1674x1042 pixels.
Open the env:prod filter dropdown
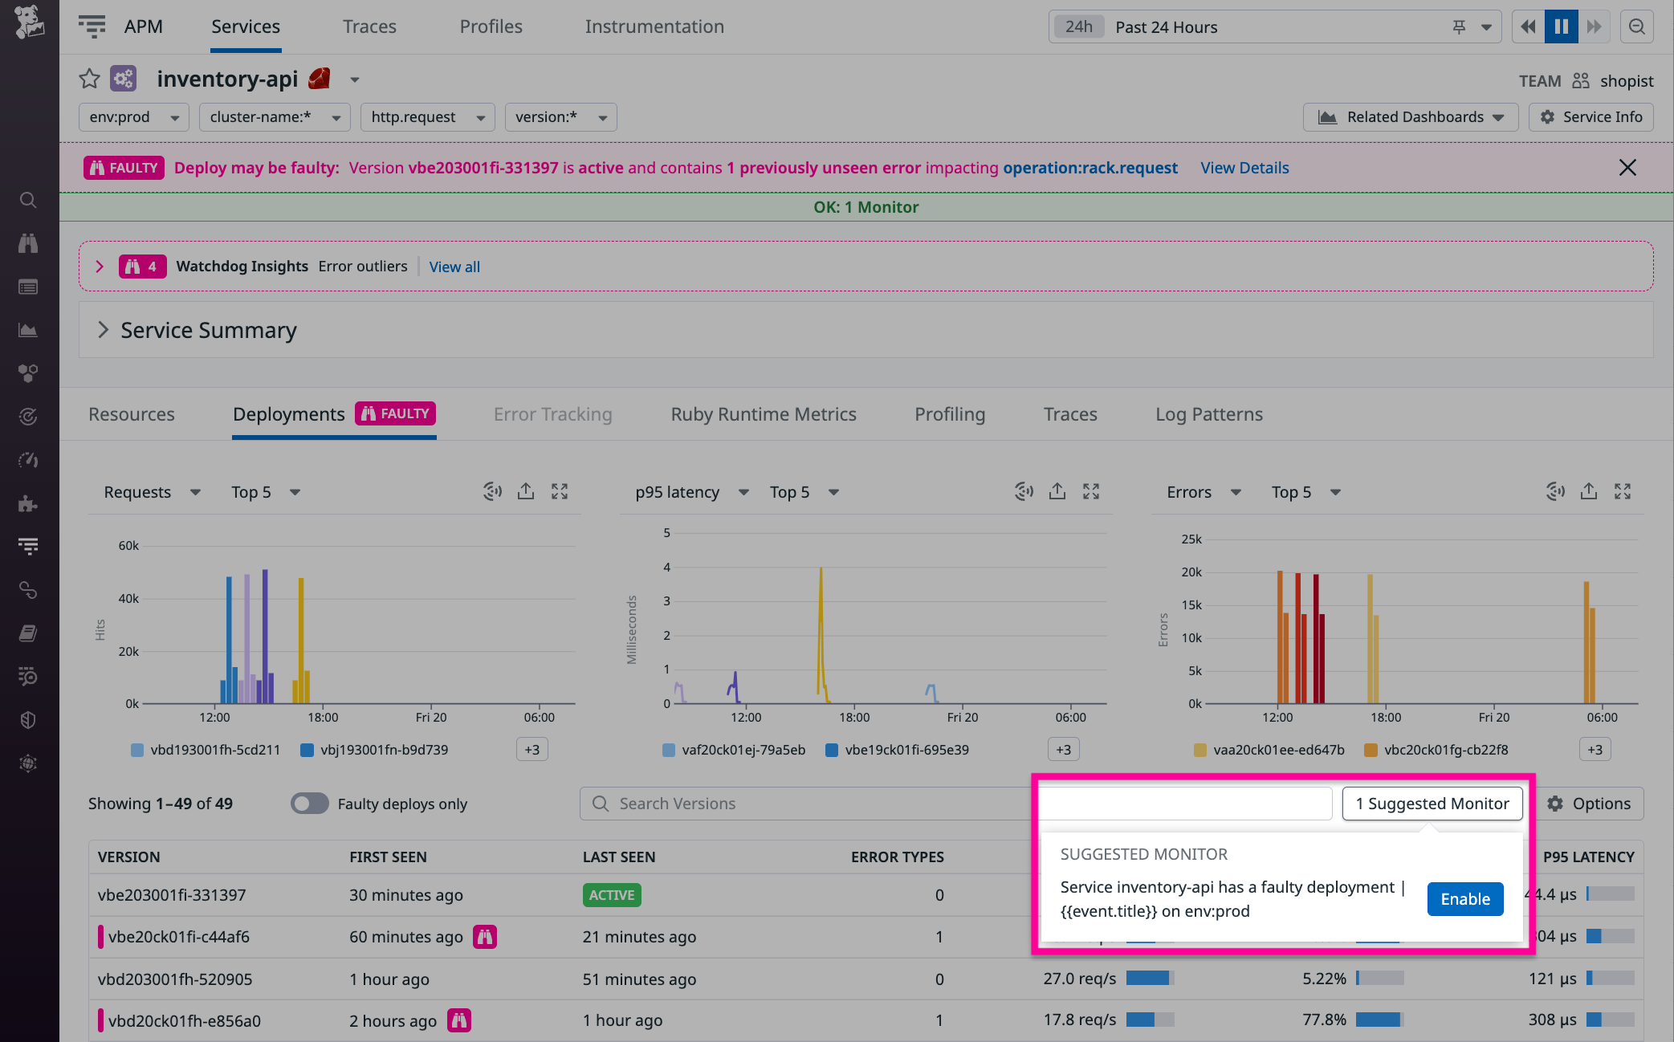[133, 116]
